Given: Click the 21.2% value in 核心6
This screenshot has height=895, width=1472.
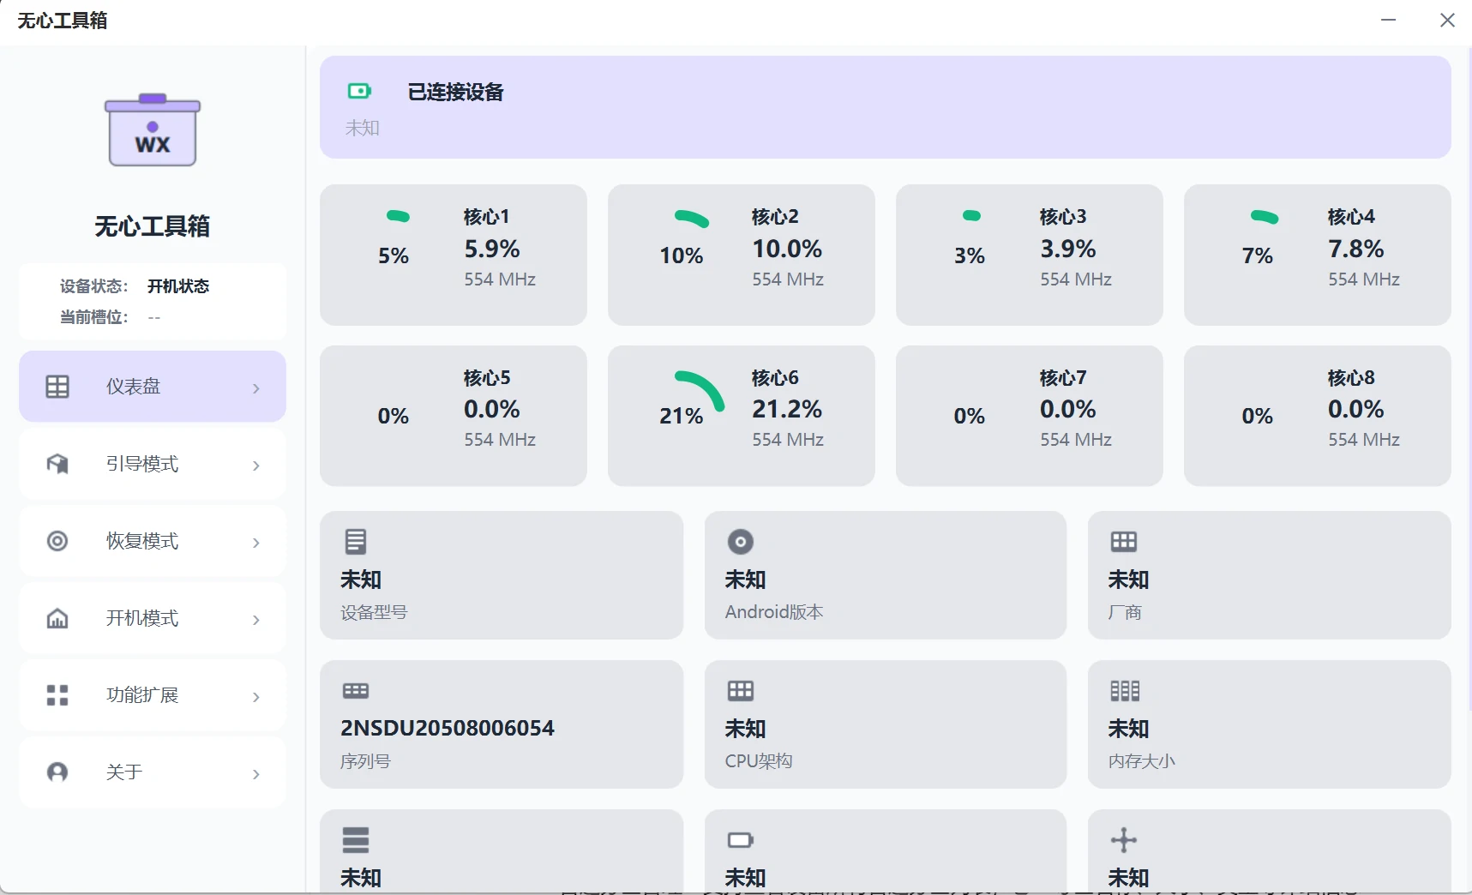Looking at the screenshot, I should click(787, 409).
